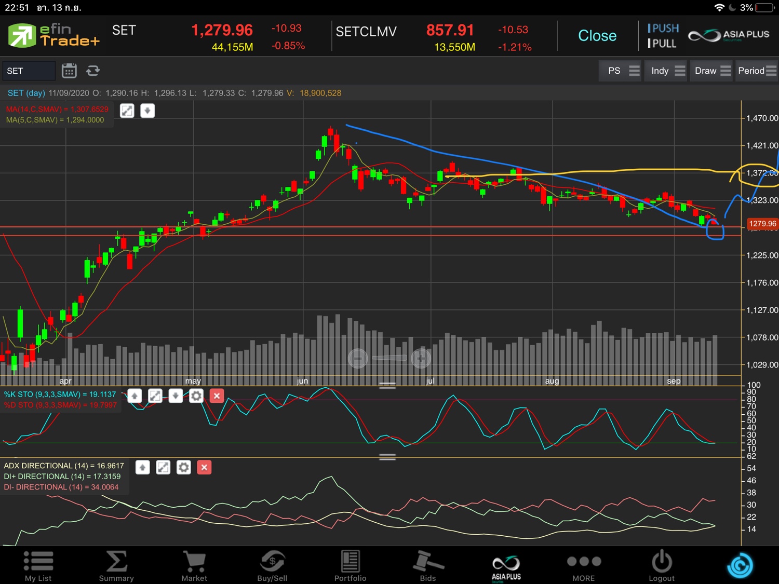The width and height of the screenshot is (779, 584).
Task: Tap the Close button in header
Action: click(x=597, y=35)
